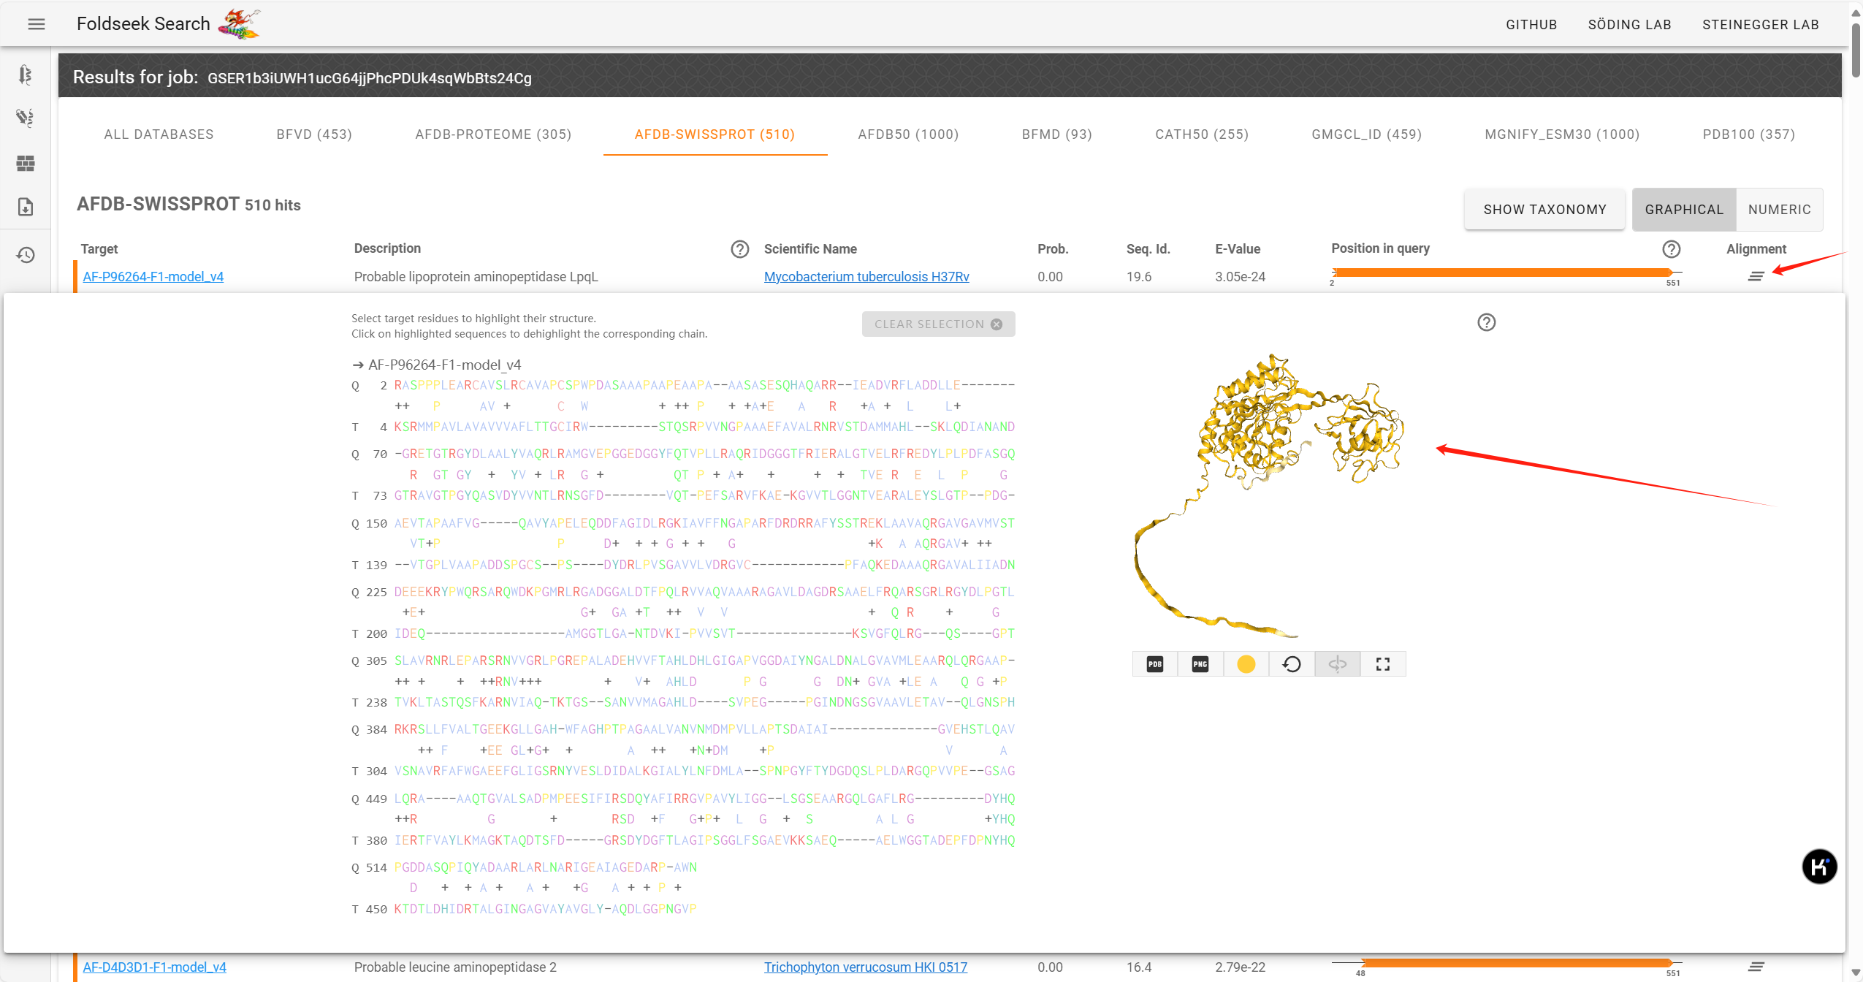Switch to NUMERIC display mode

tap(1779, 210)
